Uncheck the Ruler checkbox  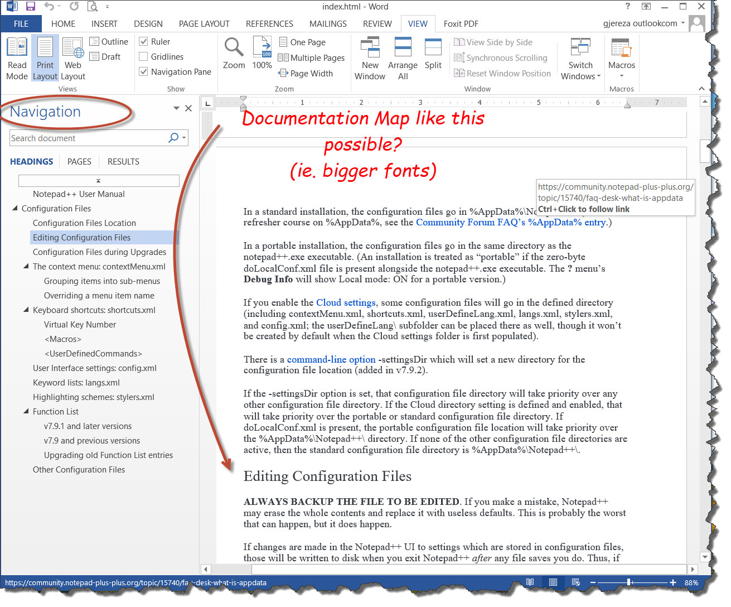(x=143, y=41)
